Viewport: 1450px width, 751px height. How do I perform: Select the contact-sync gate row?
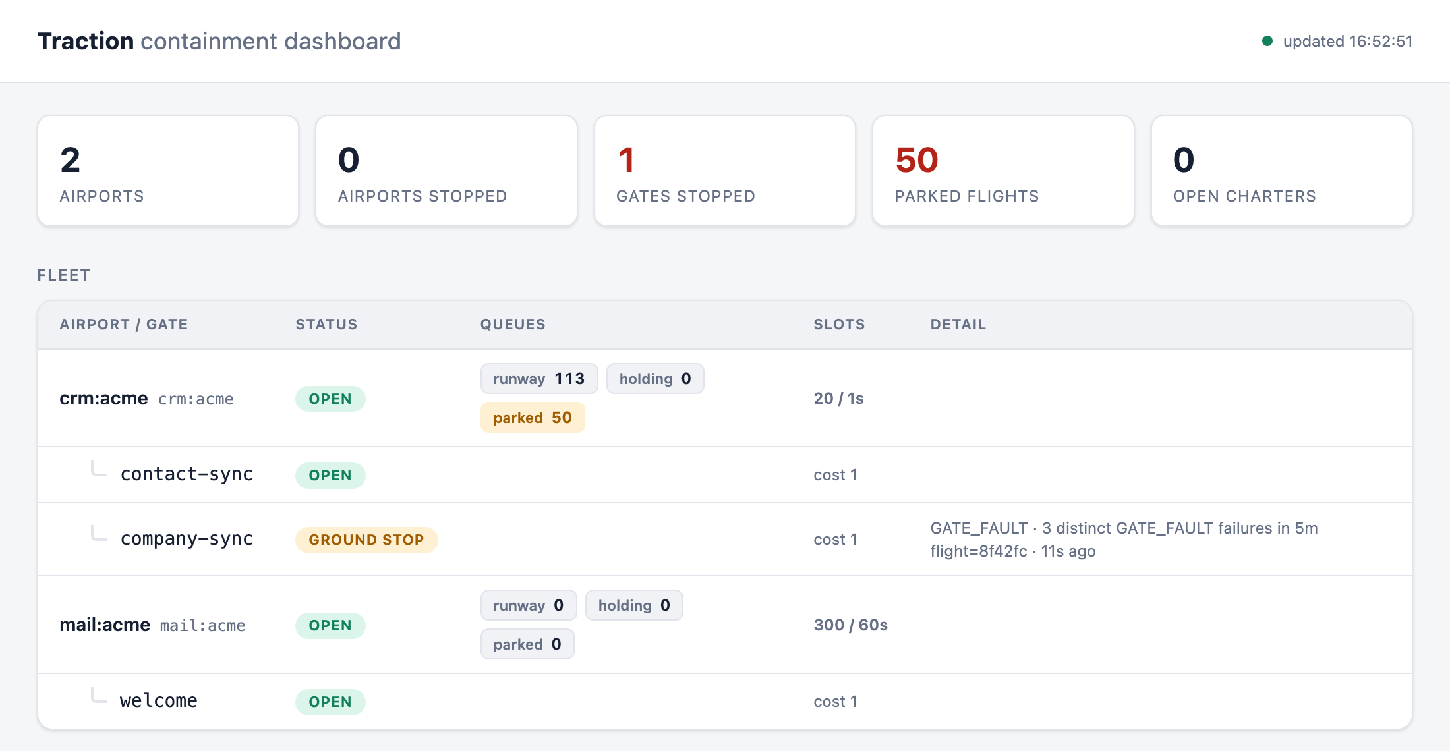(725, 475)
